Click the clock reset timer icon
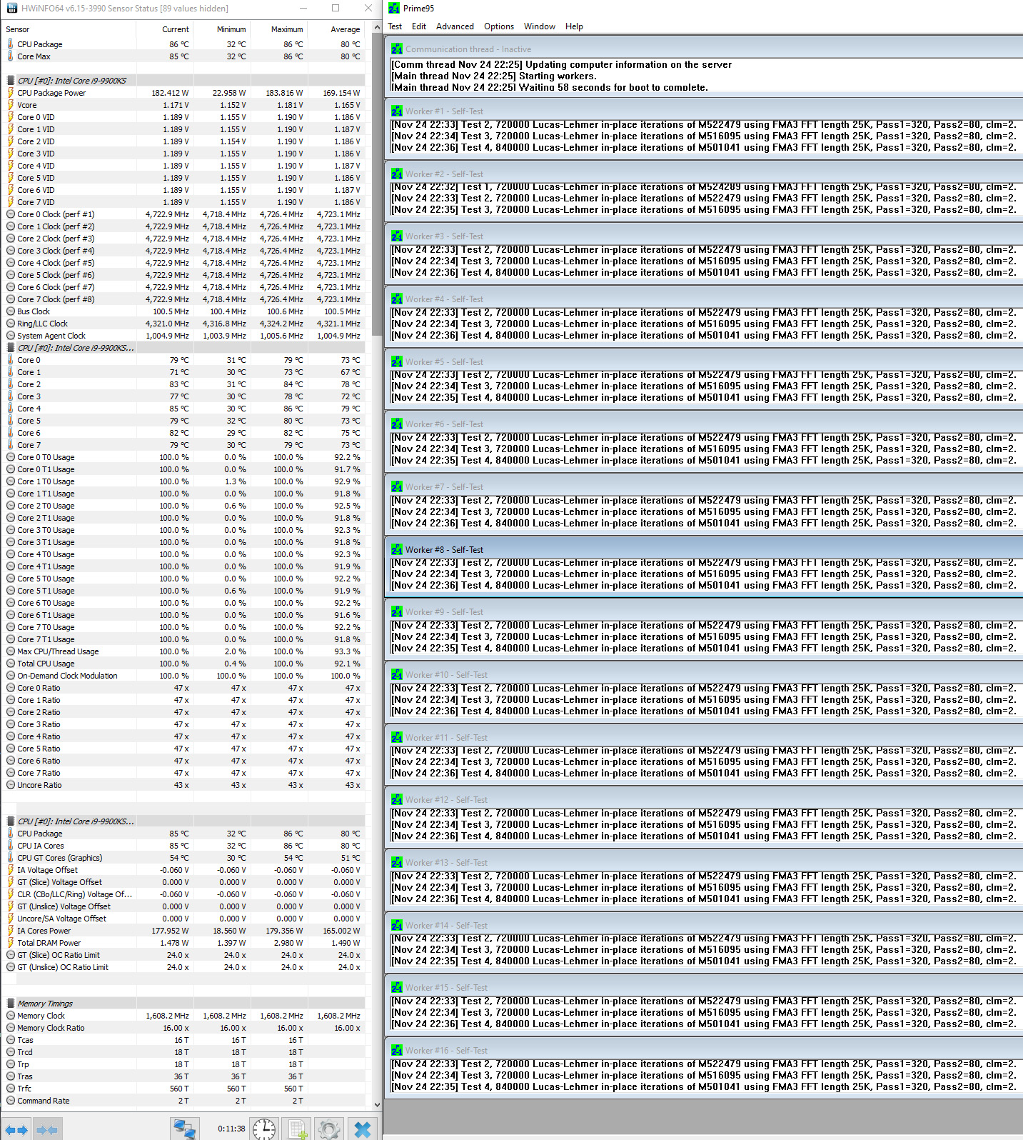Viewport: 1023px width, 1140px height. tap(264, 1129)
